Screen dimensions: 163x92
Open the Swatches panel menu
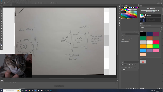coord(138,6)
